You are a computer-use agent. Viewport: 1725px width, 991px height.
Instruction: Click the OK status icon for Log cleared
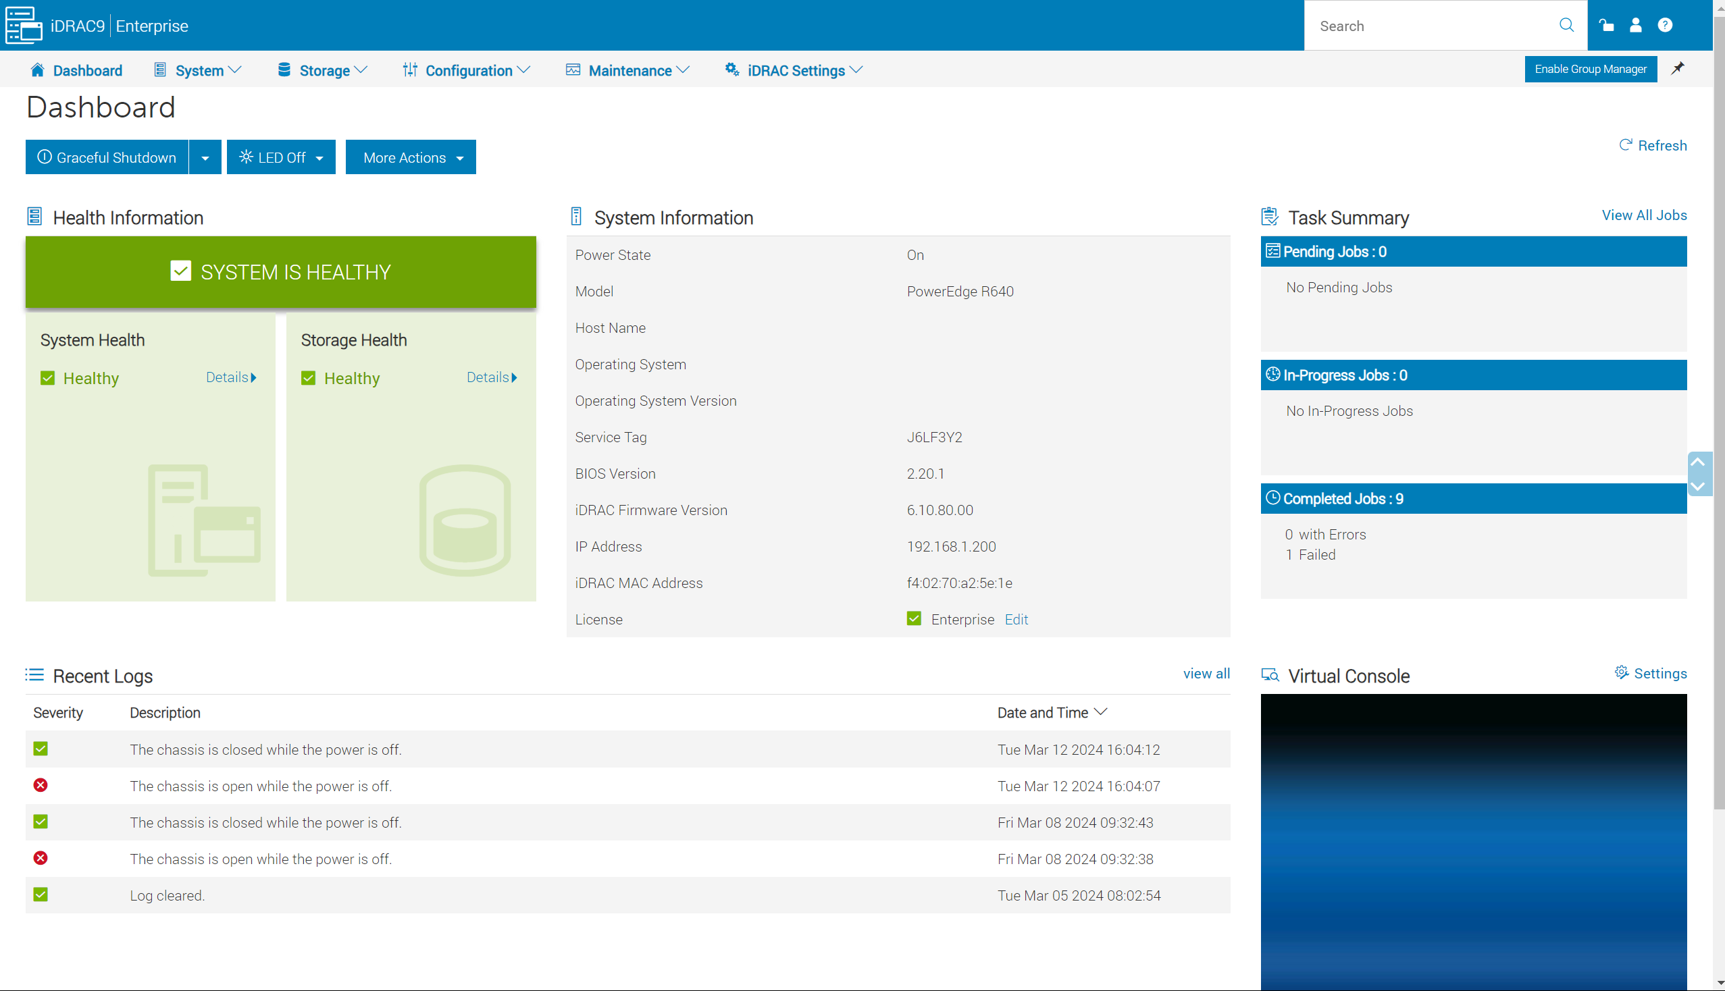tap(41, 894)
